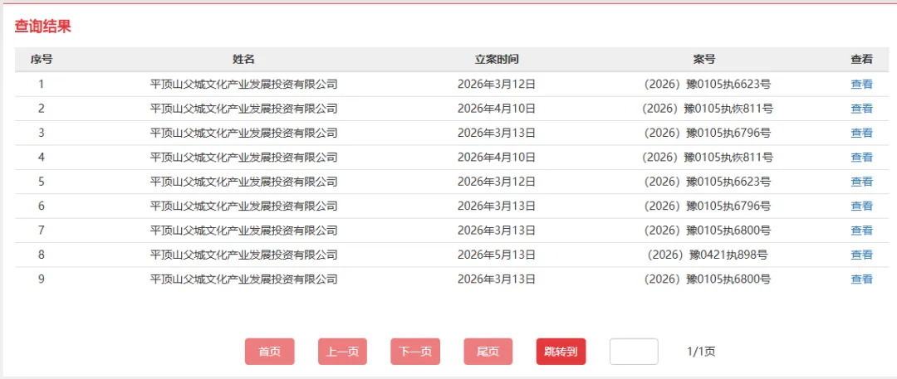Click case number 豫0105执6623号 in row 5
Image resolution: width=897 pixels, height=379 pixels.
[x=707, y=182]
